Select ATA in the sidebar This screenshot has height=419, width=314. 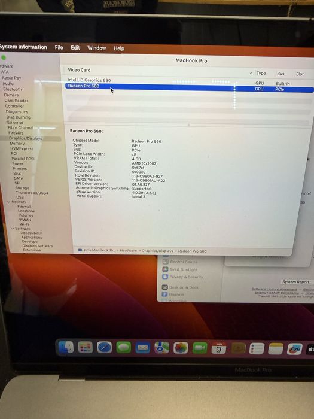coord(5,72)
